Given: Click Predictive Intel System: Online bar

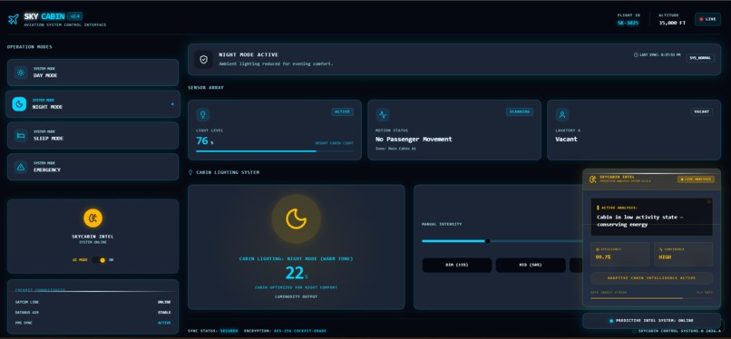Looking at the screenshot, I should tap(651, 321).
